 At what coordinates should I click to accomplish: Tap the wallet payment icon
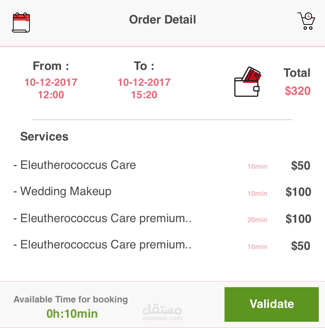coord(247,82)
